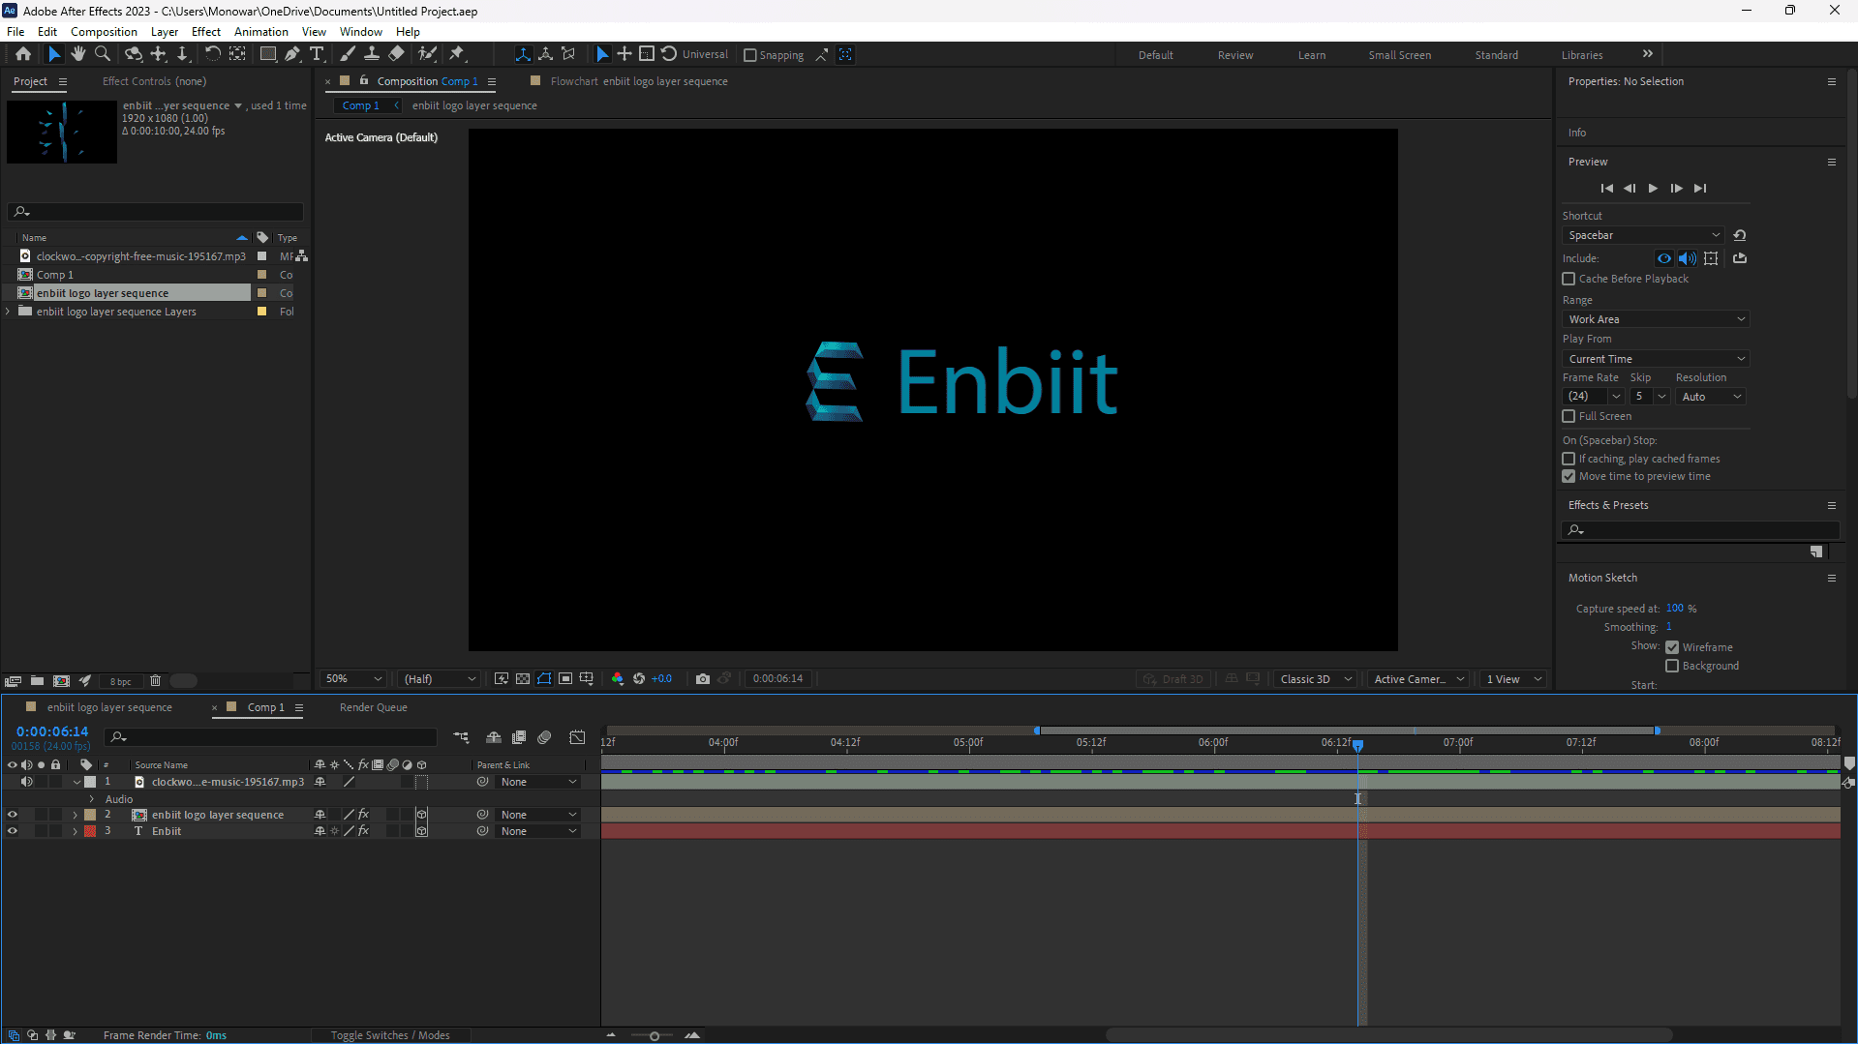Hide the Enbiit text layer
1858x1044 pixels.
coord(13,831)
